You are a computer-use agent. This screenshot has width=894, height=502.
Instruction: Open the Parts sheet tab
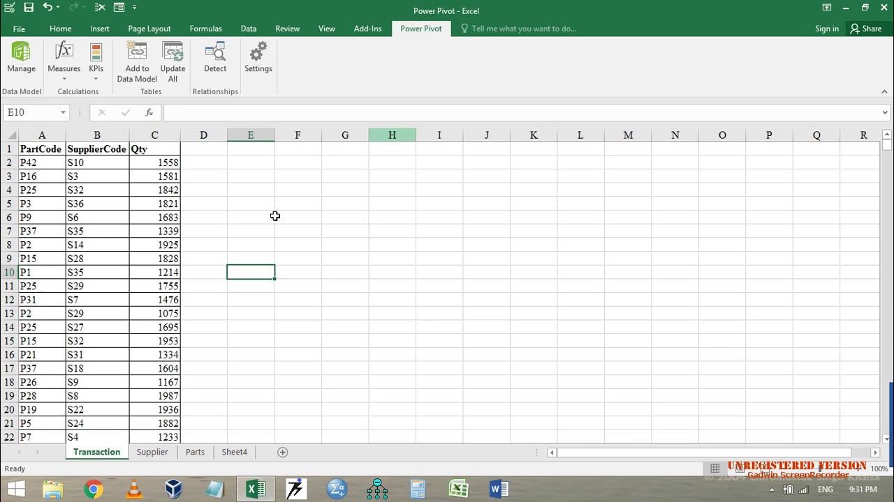click(x=195, y=452)
